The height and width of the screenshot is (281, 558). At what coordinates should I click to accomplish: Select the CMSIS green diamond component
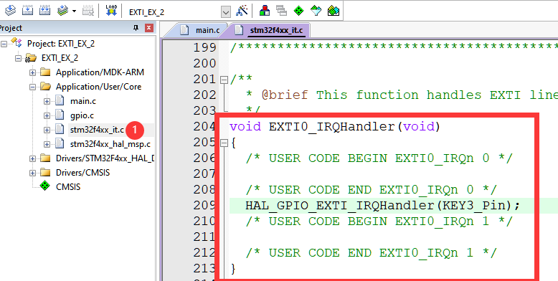pyautogui.click(x=68, y=186)
